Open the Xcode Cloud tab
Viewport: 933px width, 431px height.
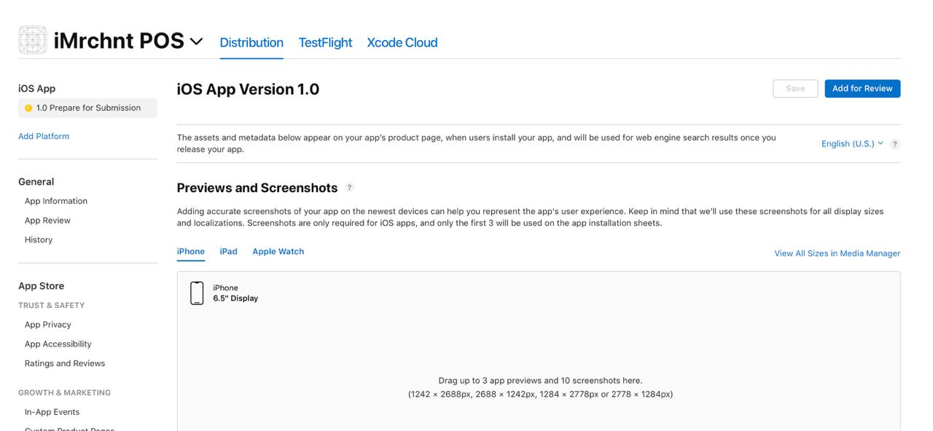coord(402,42)
